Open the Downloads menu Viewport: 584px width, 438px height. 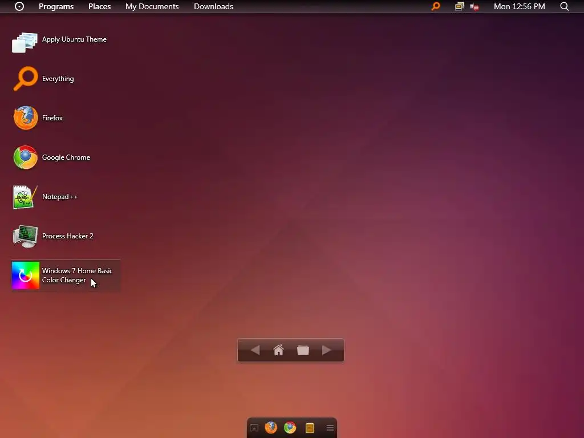point(213,6)
